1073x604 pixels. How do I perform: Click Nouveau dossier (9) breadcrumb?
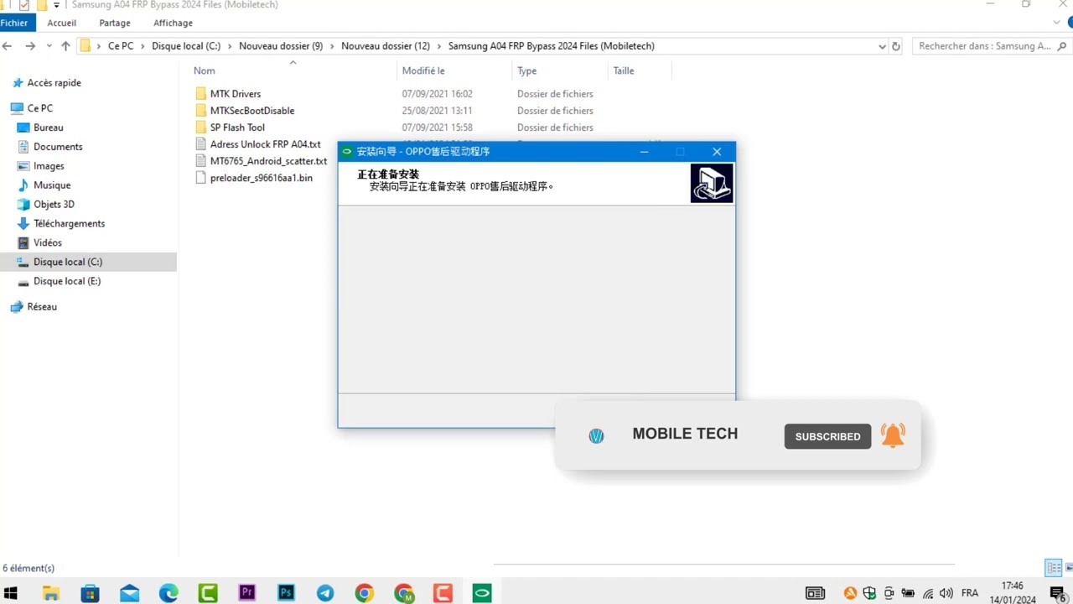click(x=281, y=46)
